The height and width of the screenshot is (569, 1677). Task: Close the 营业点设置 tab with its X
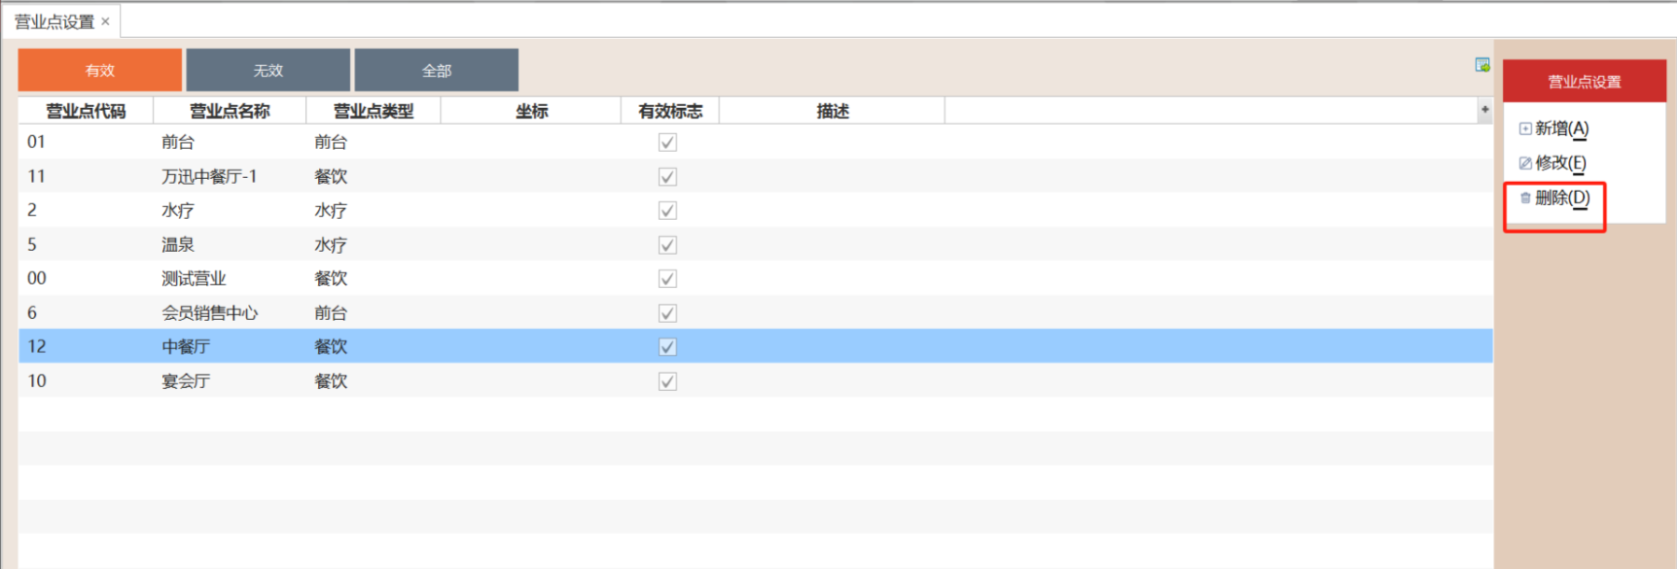click(106, 21)
